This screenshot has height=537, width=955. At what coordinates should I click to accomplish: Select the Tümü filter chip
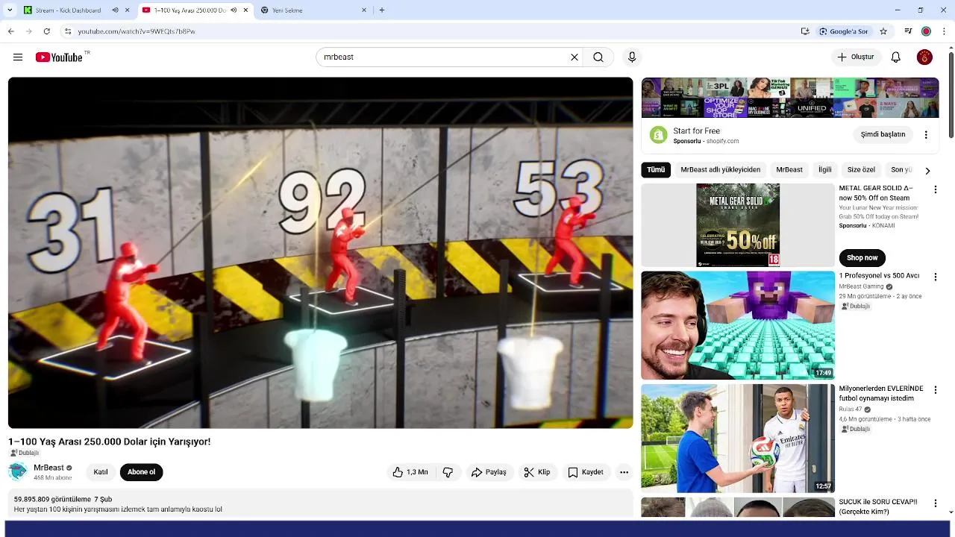(x=656, y=170)
